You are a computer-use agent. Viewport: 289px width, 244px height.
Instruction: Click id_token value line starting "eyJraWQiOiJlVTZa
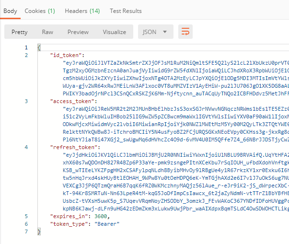pyautogui.click(x=176, y=63)
